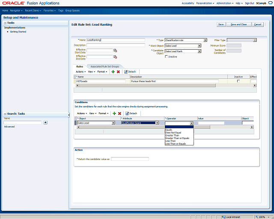The height and width of the screenshot is (219, 274).
Task: Open calendar for Effective Start Date
Action: (115, 50)
